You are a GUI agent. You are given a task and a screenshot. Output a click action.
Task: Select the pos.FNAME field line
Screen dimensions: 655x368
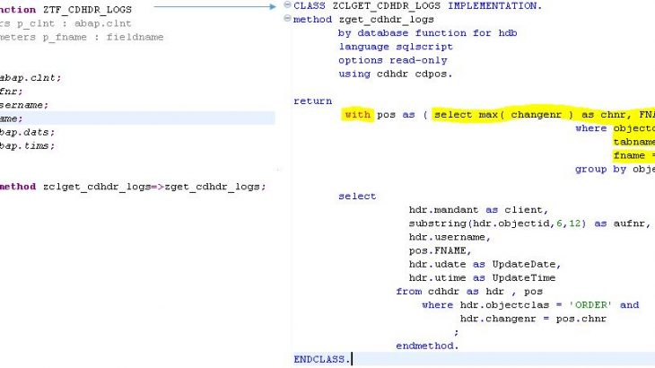click(x=437, y=250)
